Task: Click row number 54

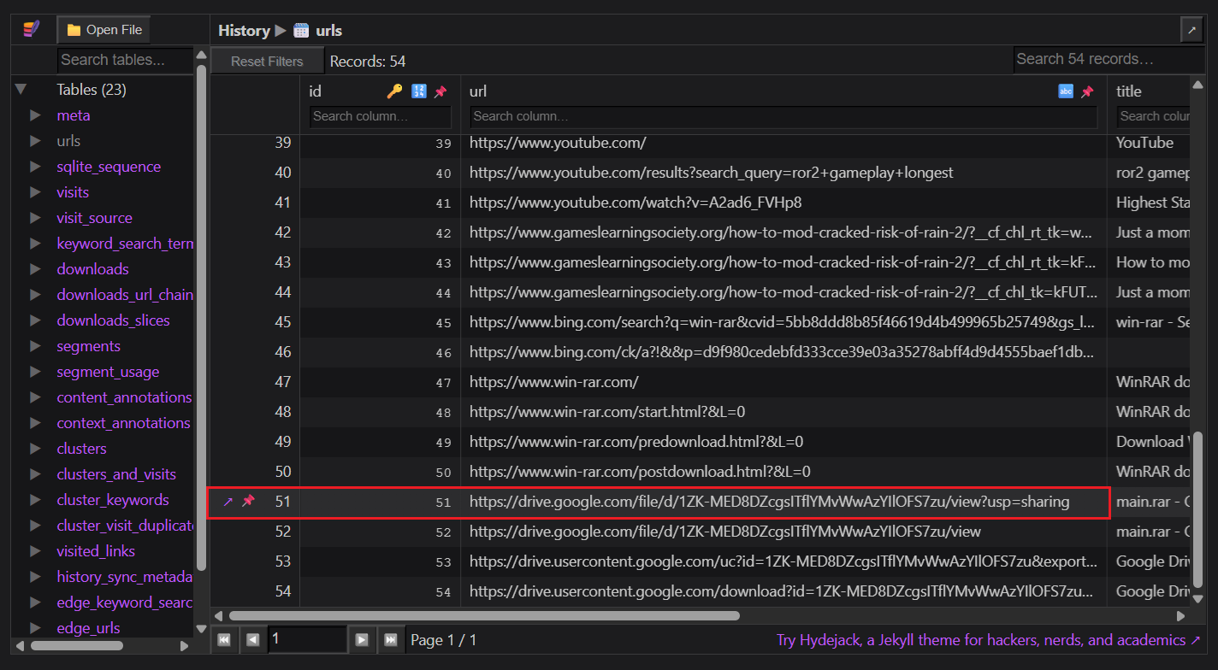Action: coord(282,591)
